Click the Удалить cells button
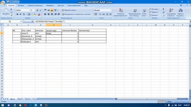The image size is (191, 107). pos(154,12)
